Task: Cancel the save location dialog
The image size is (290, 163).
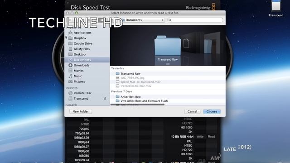Action: (192, 111)
